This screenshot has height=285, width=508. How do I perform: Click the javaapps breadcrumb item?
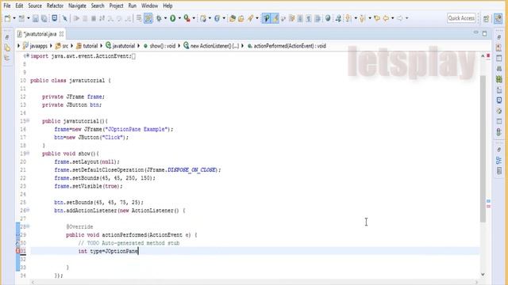coord(35,46)
